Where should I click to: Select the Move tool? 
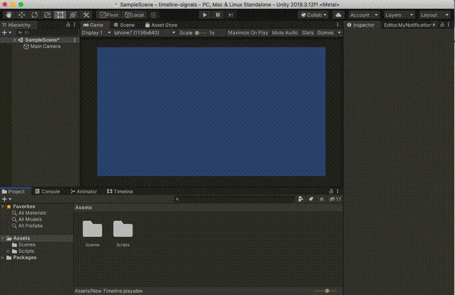[x=22, y=15]
